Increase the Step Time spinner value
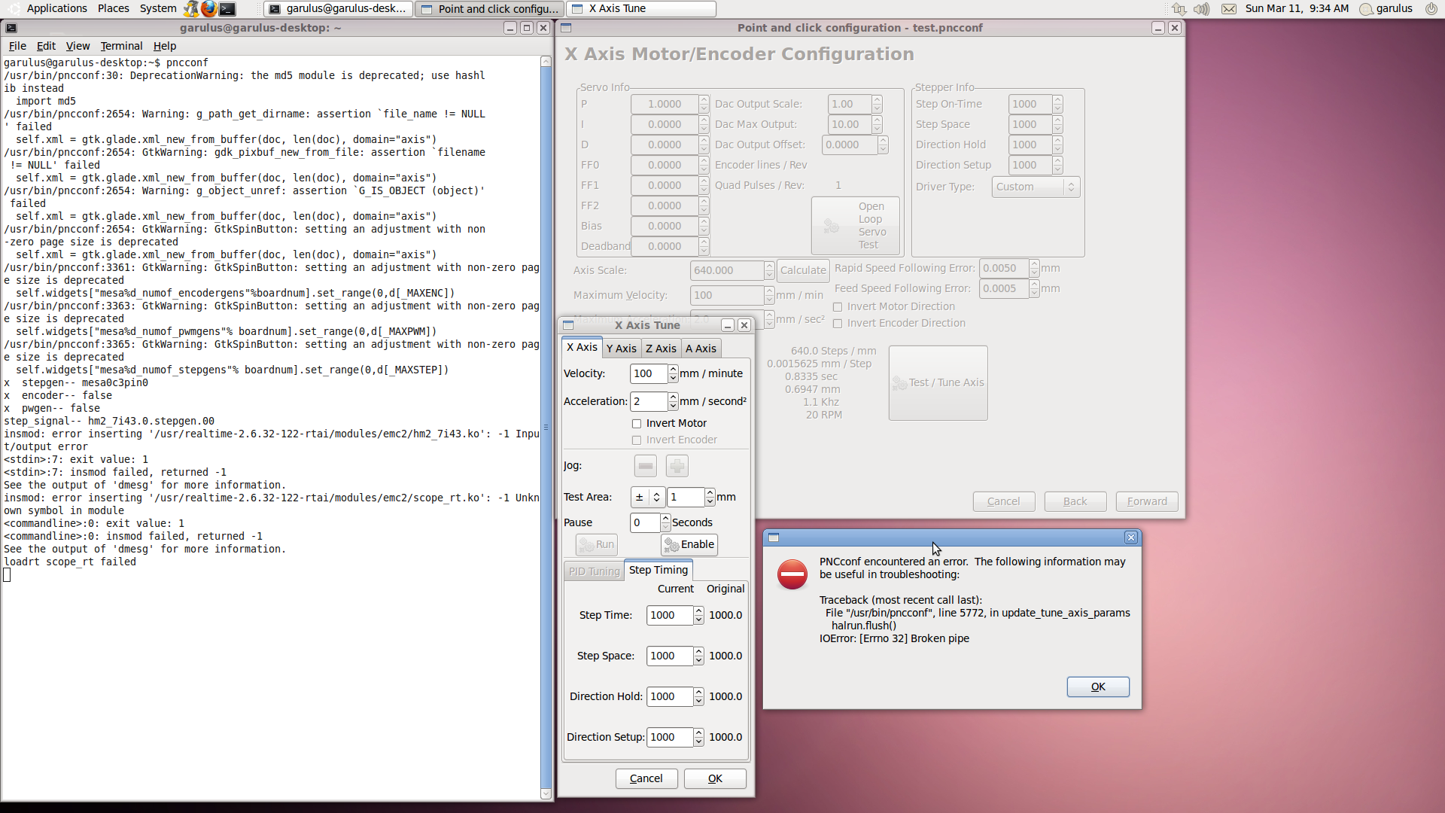This screenshot has height=813, width=1445. tap(698, 611)
